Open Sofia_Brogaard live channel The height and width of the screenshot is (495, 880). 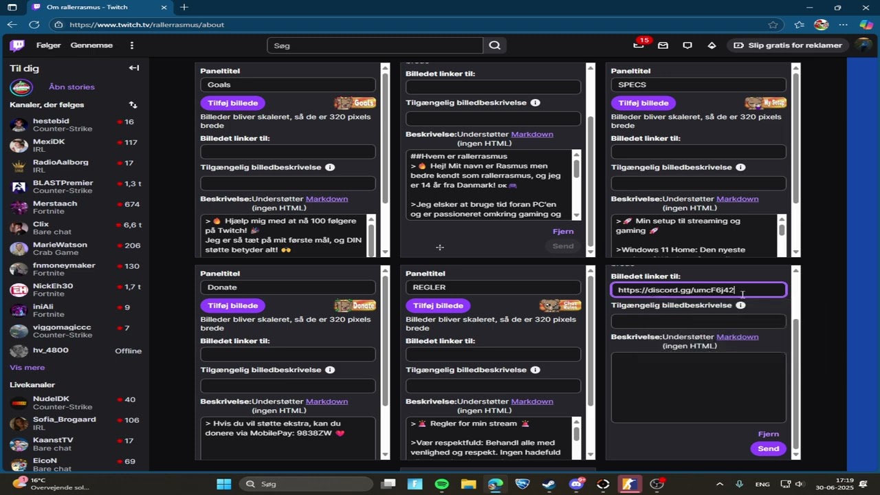pos(74,423)
